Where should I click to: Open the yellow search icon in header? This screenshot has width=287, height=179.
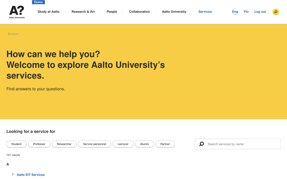coord(275,12)
